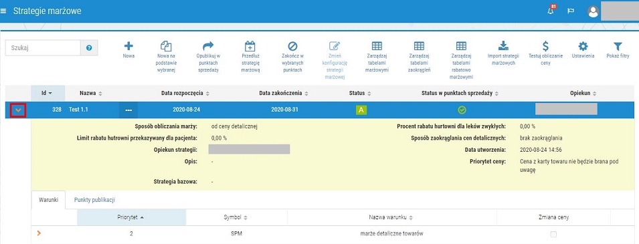Viewport: 639px width, 244px height.
Task: Open the notifications bell
Action: 551,11
